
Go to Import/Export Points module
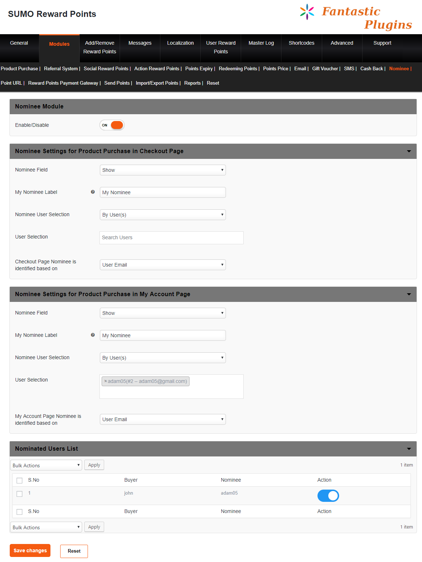click(157, 83)
